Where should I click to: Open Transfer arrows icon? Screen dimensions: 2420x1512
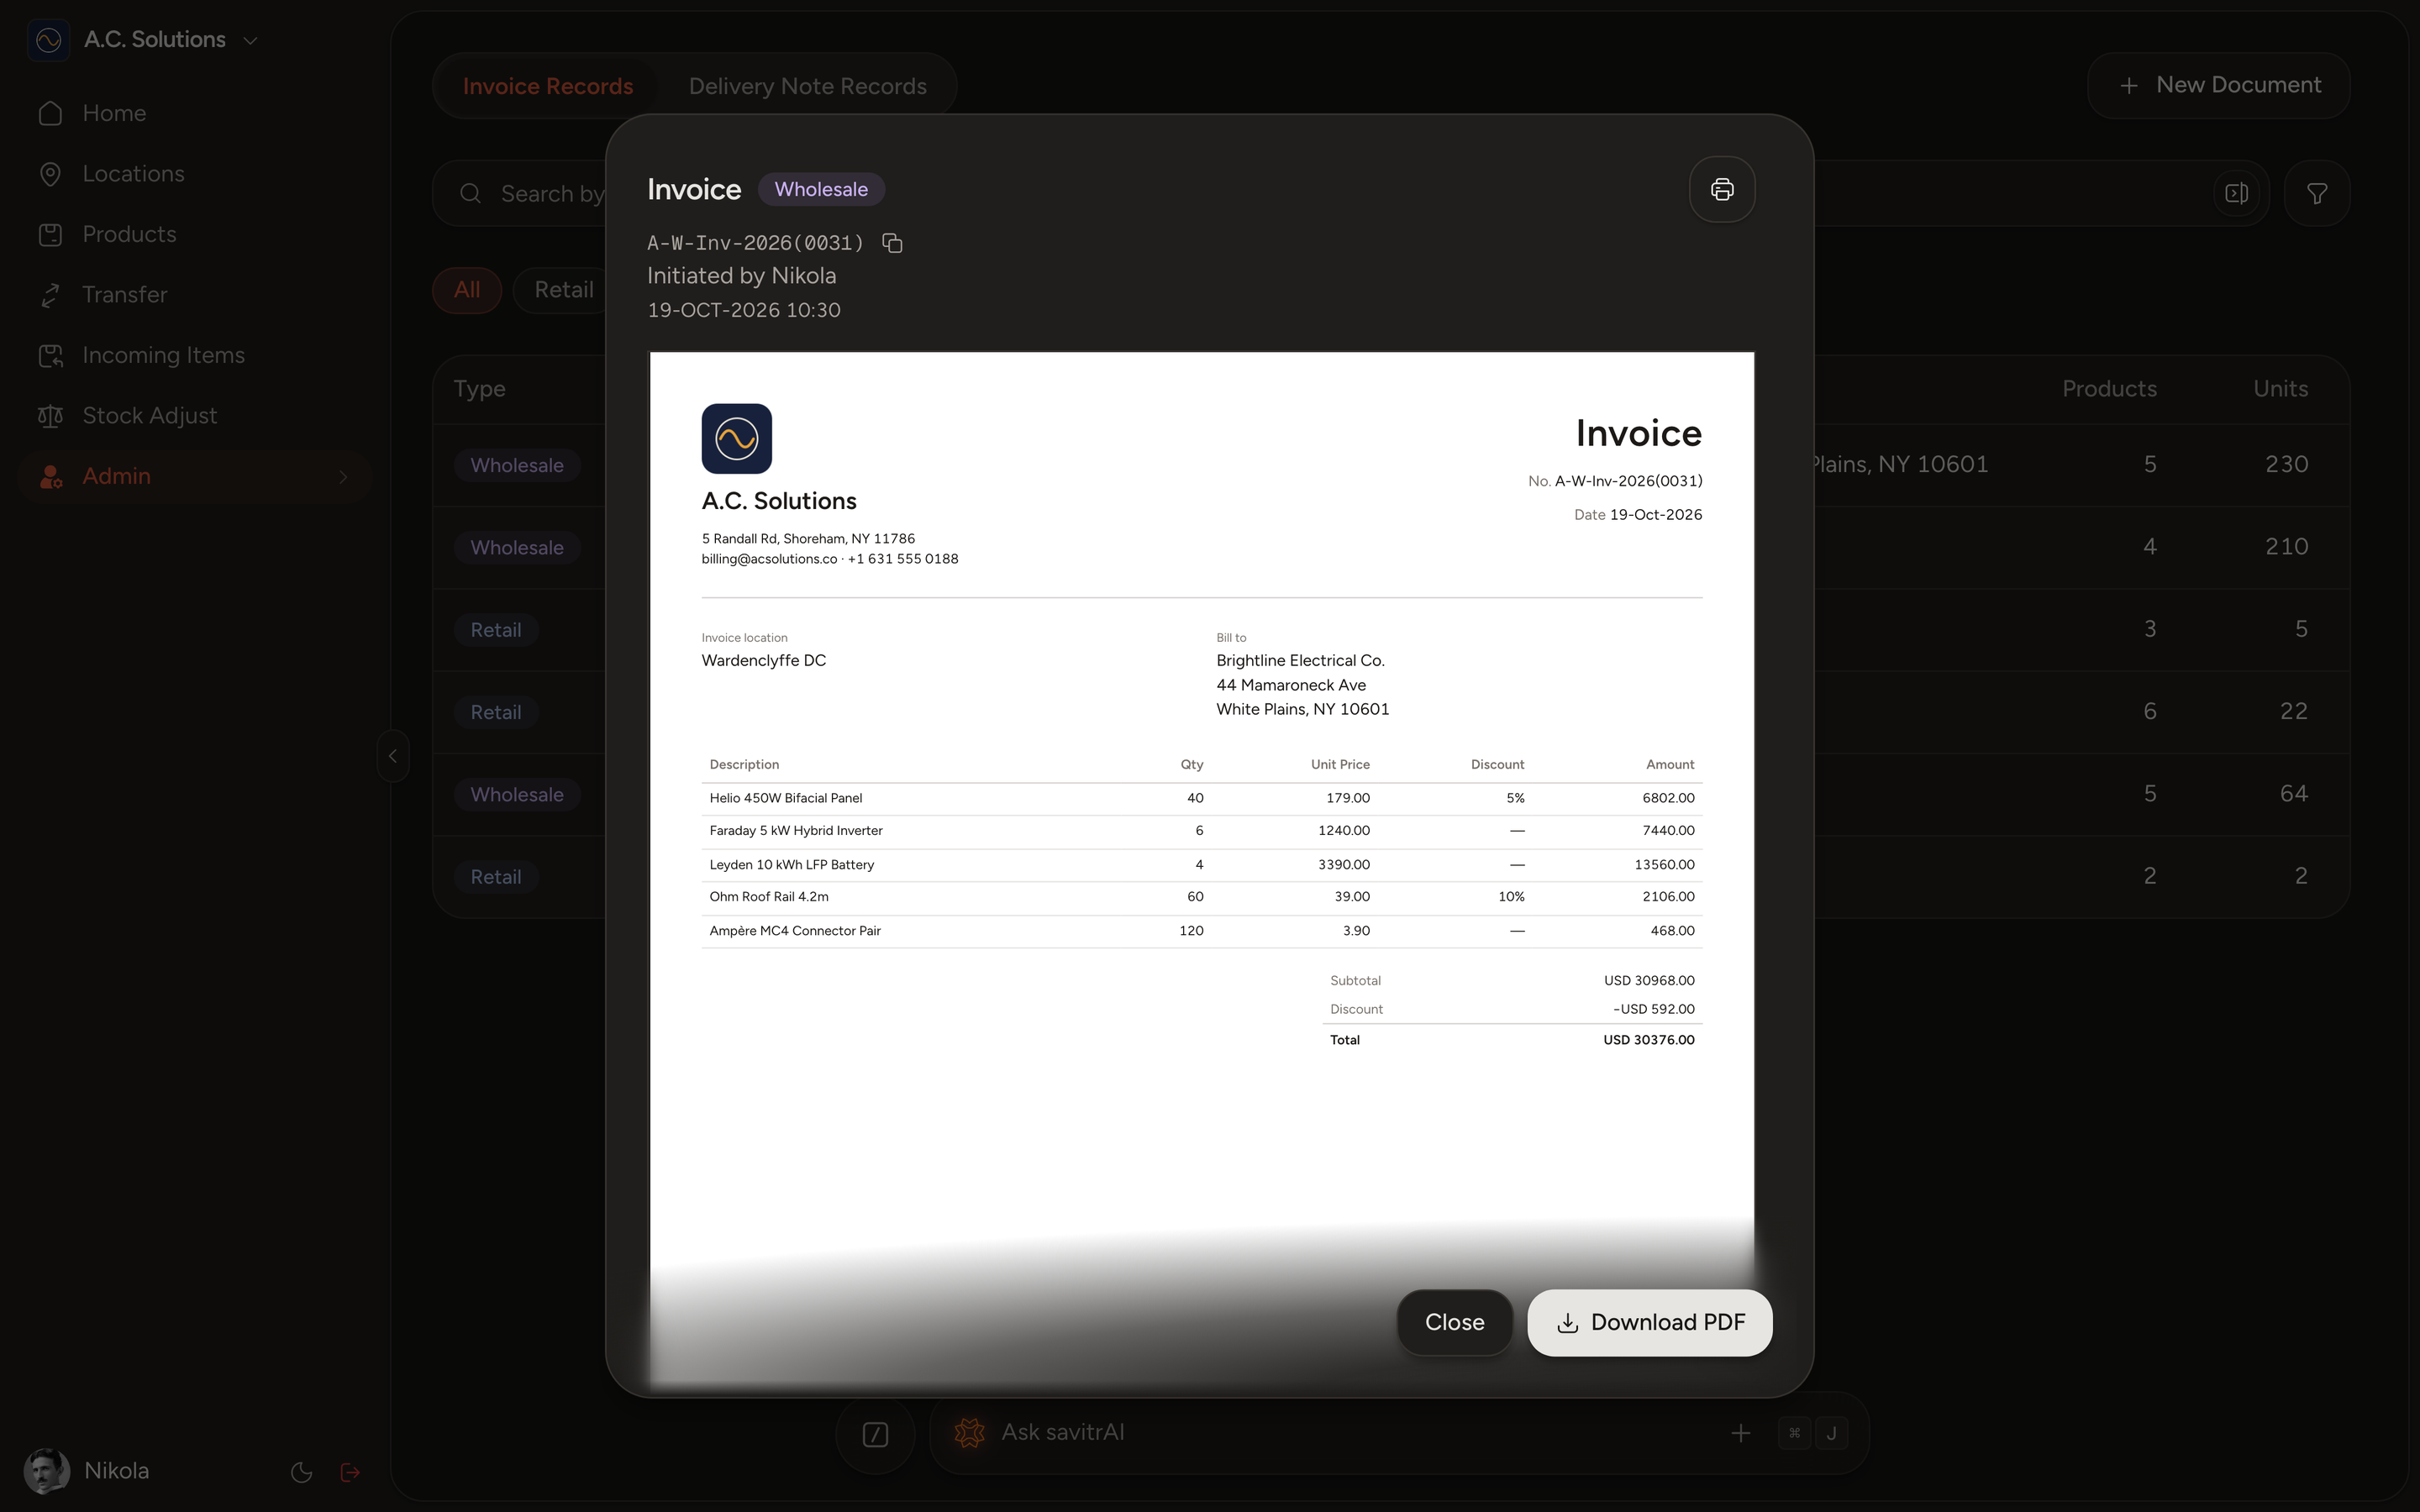click(x=51, y=295)
